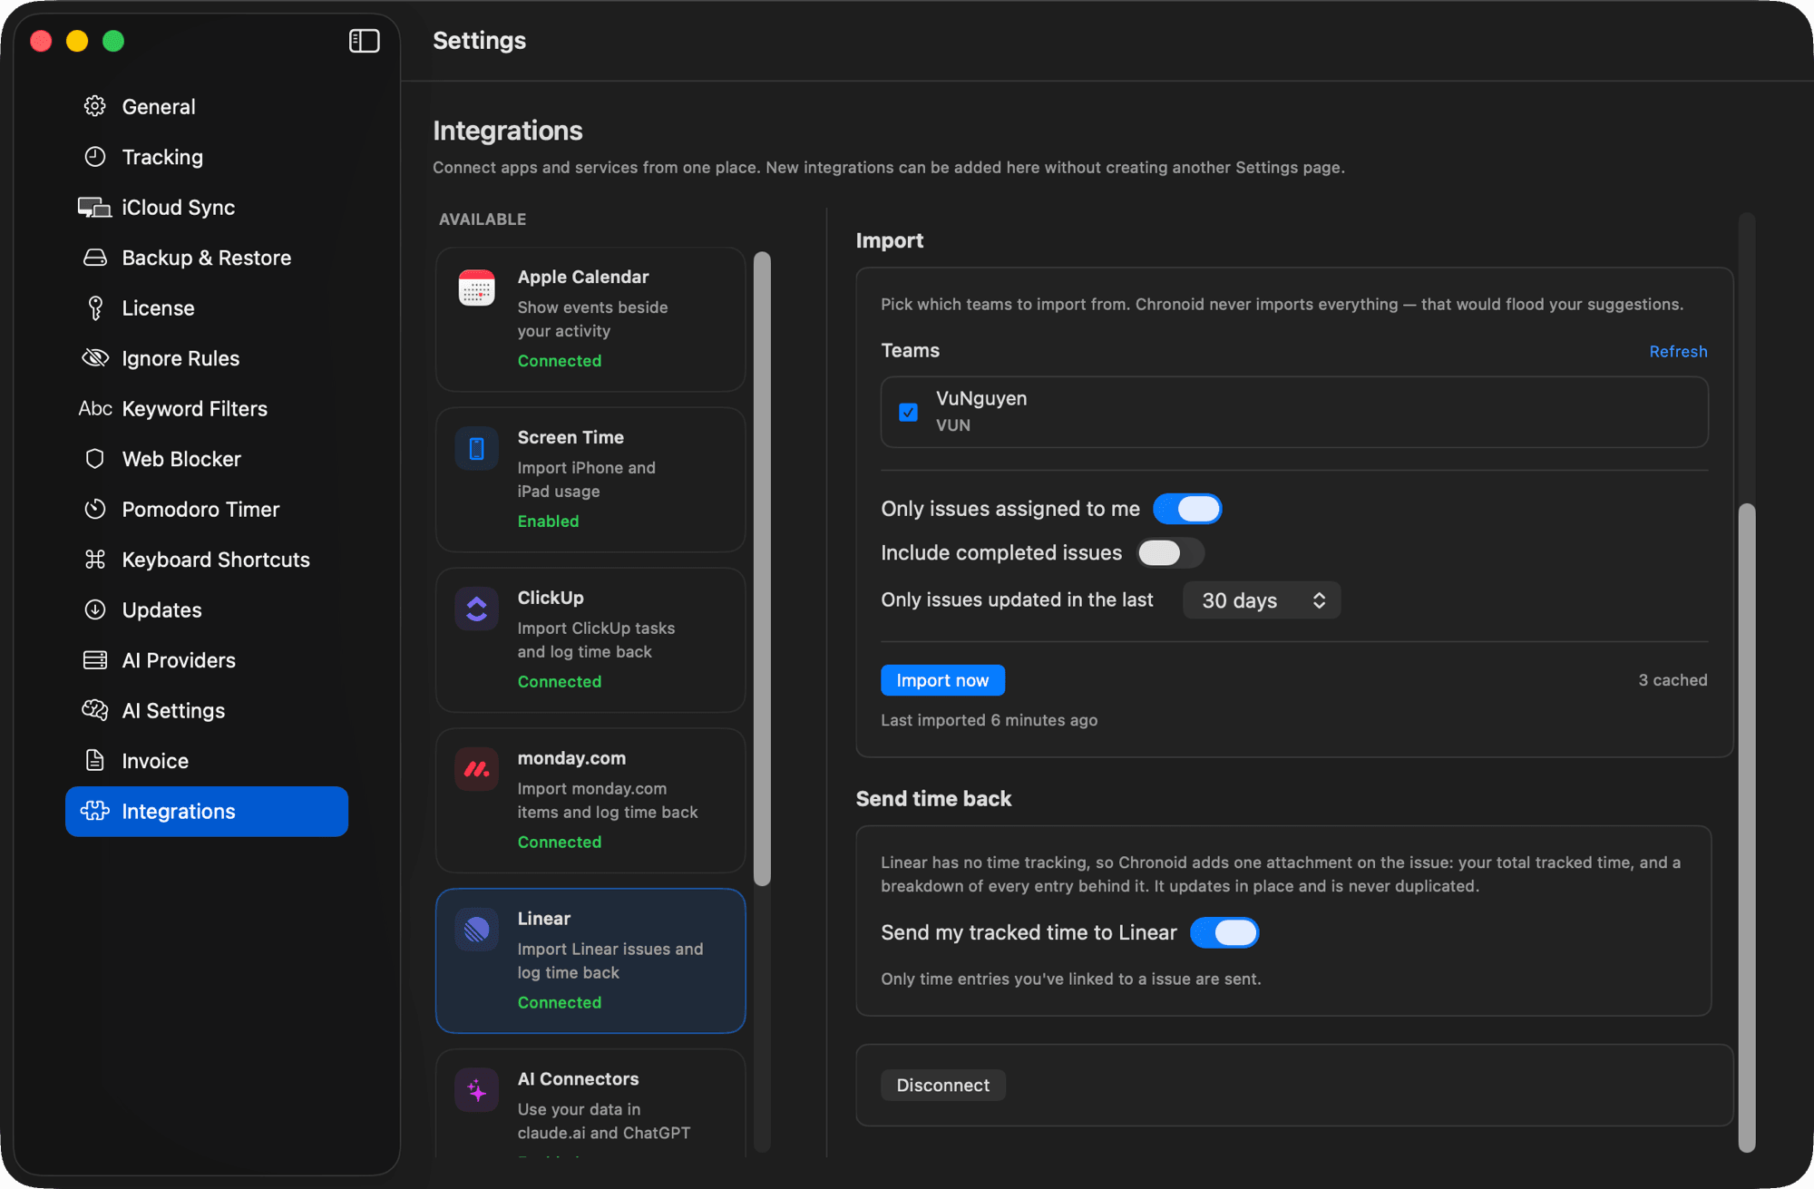Click the Abc Keyword Filters icon
1814x1189 pixels.
[95, 408]
